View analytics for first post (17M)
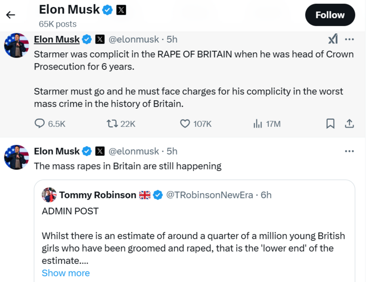The height and width of the screenshot is (282, 380). tap(258, 124)
